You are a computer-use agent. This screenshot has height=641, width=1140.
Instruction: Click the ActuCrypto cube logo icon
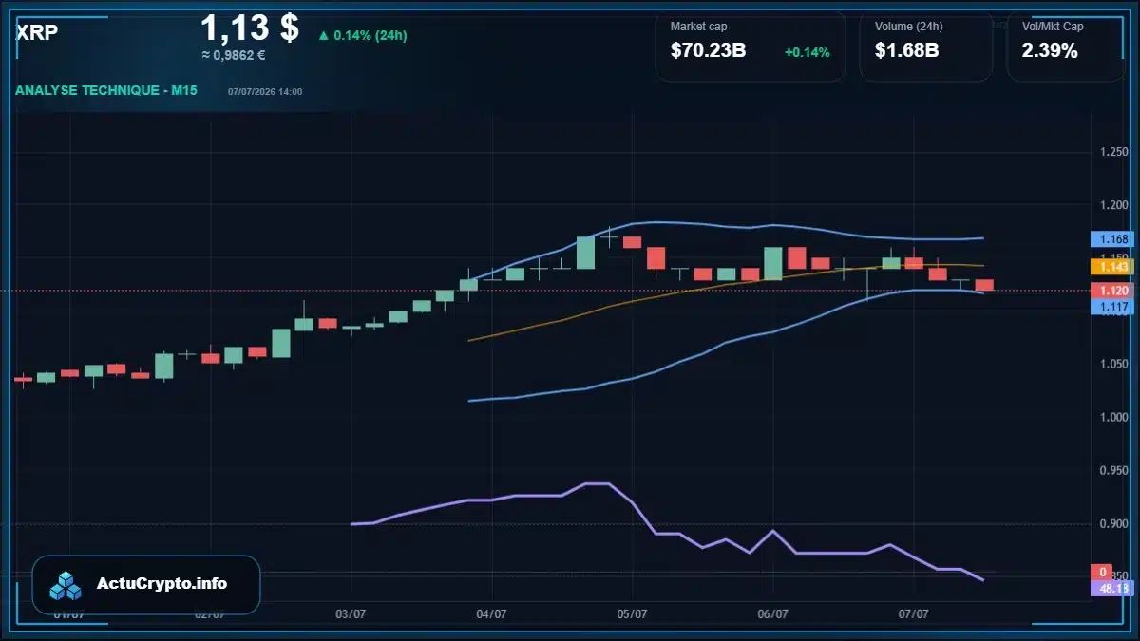(66, 585)
